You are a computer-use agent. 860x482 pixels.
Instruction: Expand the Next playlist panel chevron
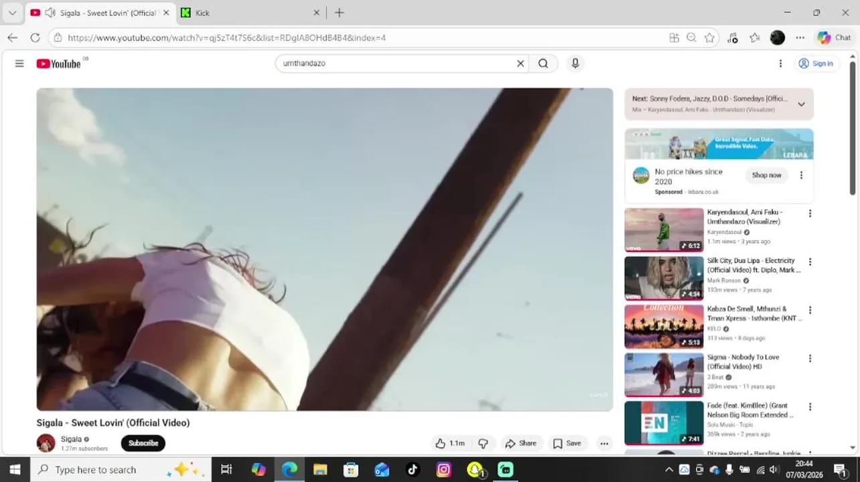pyautogui.click(x=801, y=104)
